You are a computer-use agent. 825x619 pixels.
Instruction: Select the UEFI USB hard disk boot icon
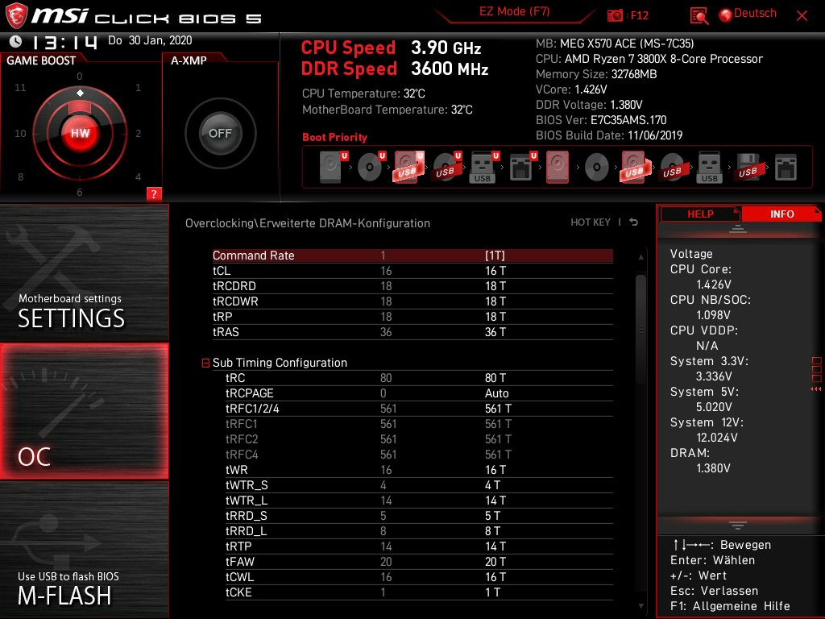[x=408, y=167]
